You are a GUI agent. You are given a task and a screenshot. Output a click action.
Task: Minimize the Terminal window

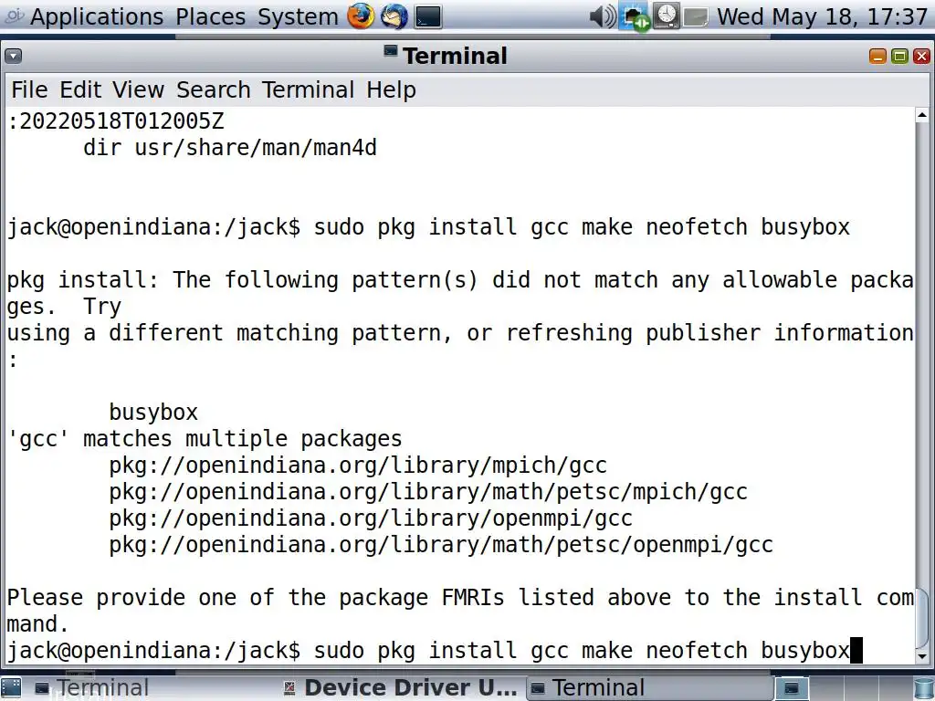(x=877, y=56)
